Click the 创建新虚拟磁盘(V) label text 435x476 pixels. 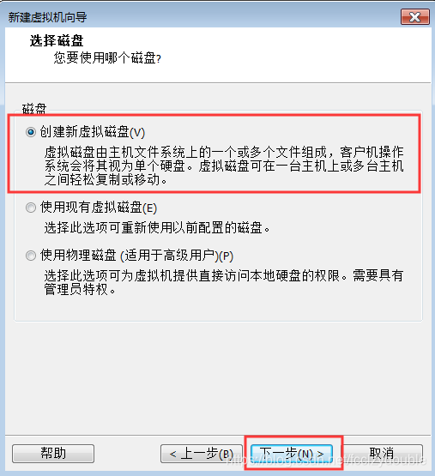(93, 132)
